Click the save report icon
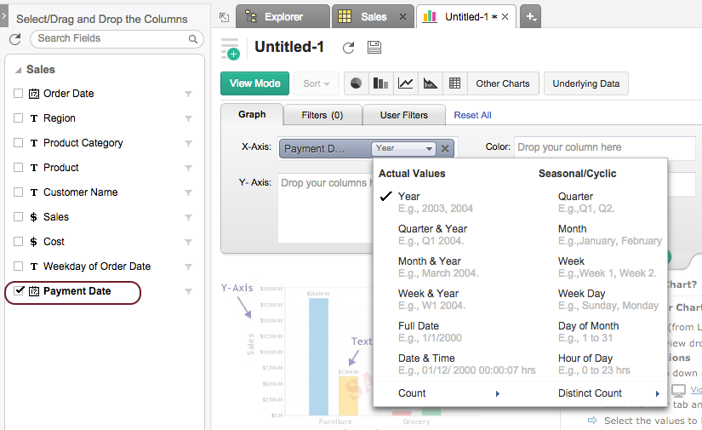 374,49
